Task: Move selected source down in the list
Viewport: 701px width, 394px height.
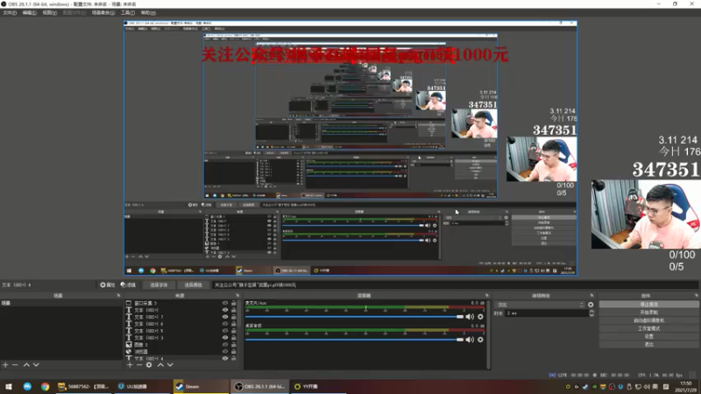Action: 170,365
